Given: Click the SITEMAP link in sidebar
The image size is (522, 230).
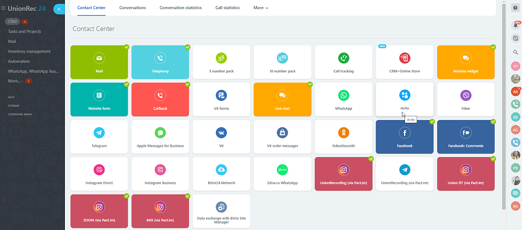Looking at the screenshot, I should click(13, 106).
